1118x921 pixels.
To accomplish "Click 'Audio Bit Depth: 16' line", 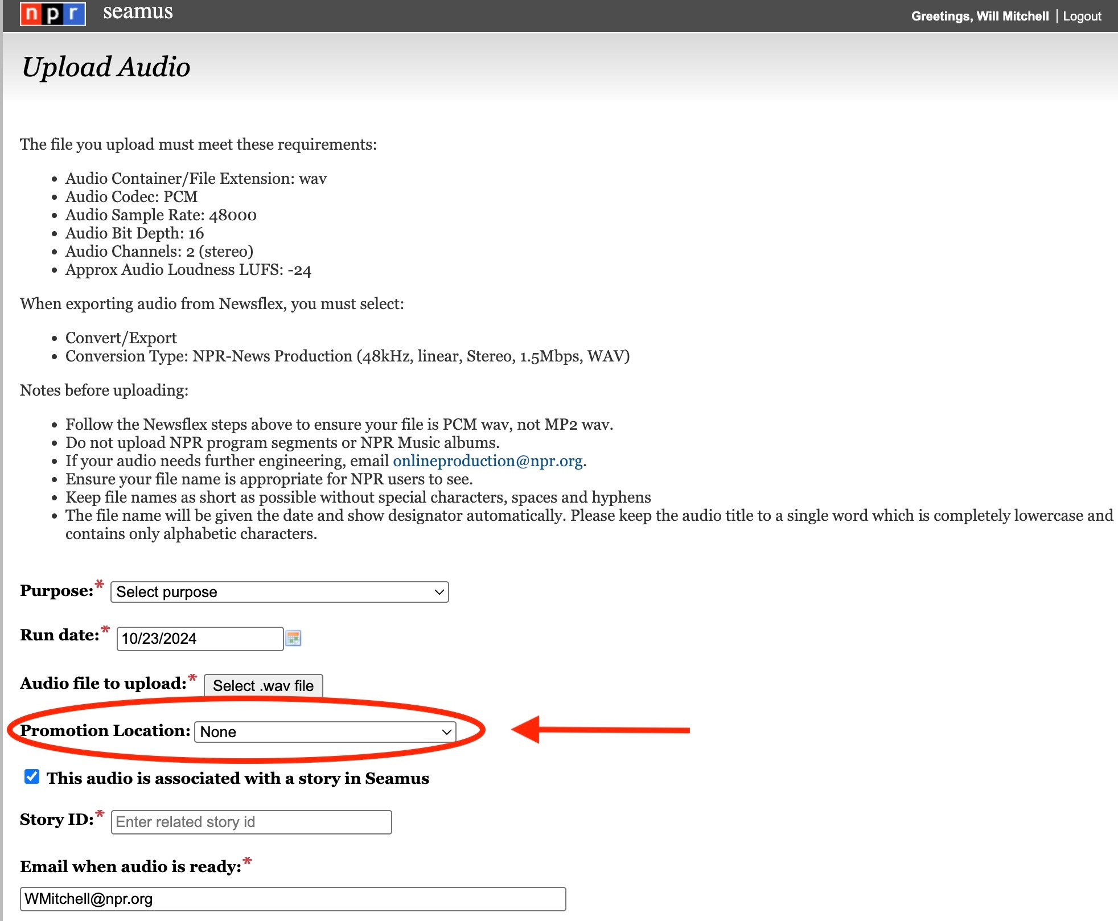I will coord(134,233).
